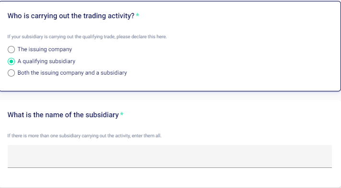Click the green asterisk beside the subsidiary name question
Viewport: 341px width, 188px height.
[122, 114]
